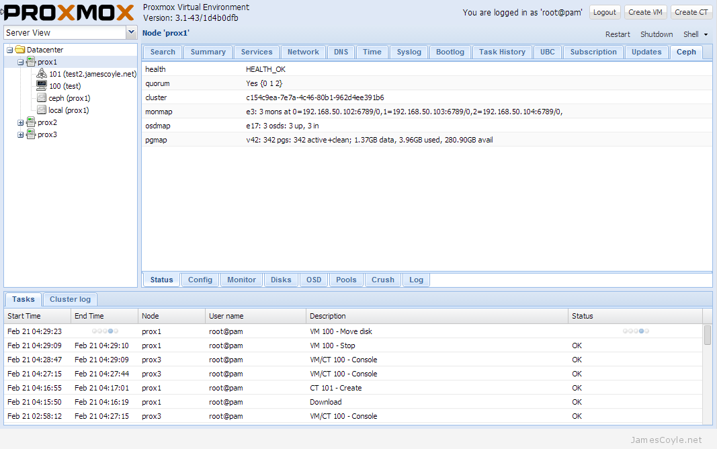
Task: Click the Logout button
Action: pyautogui.click(x=605, y=12)
